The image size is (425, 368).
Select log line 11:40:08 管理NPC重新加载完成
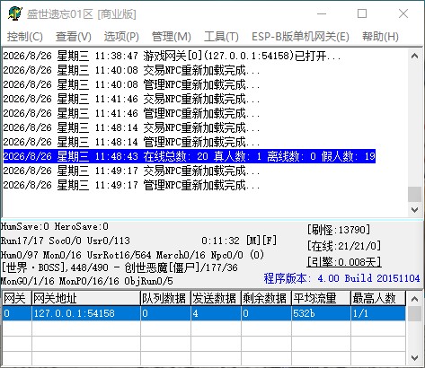tap(131, 84)
